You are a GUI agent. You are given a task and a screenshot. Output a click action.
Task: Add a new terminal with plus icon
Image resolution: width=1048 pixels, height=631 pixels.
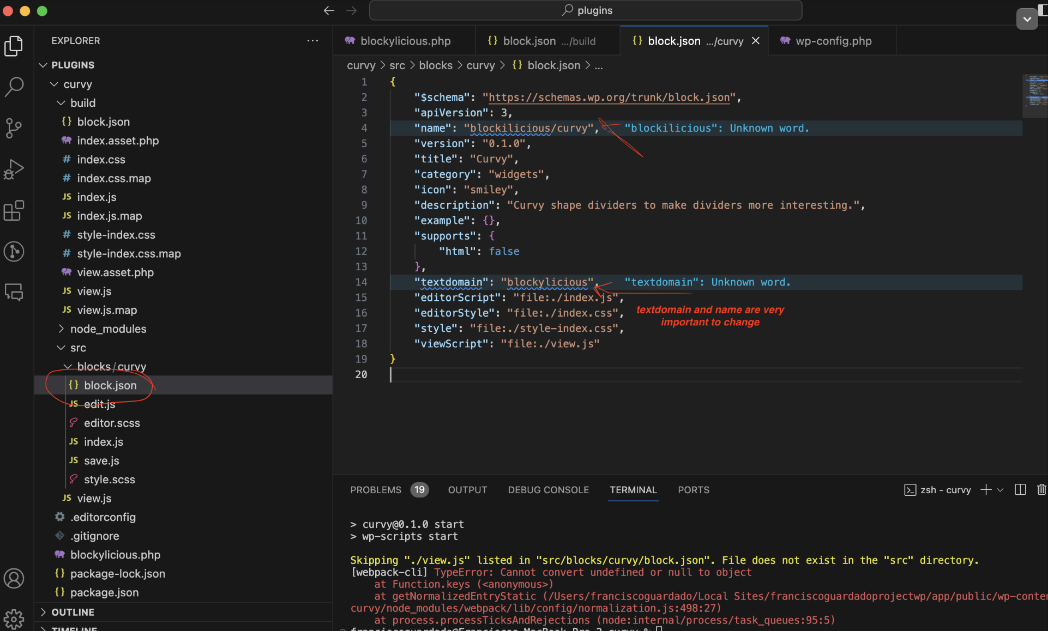pyautogui.click(x=986, y=490)
